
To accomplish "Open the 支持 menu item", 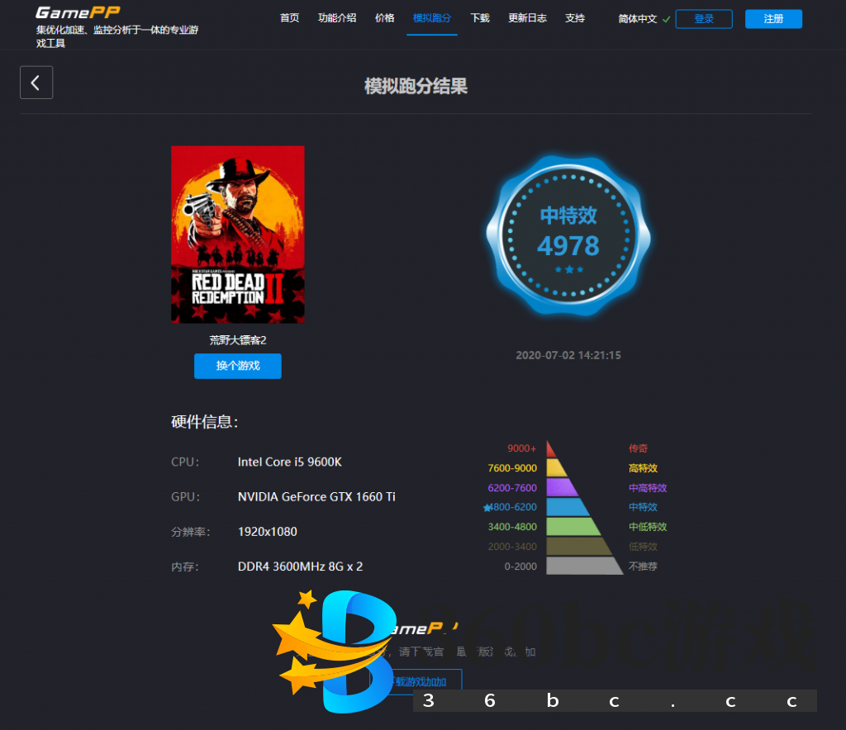I will (575, 18).
